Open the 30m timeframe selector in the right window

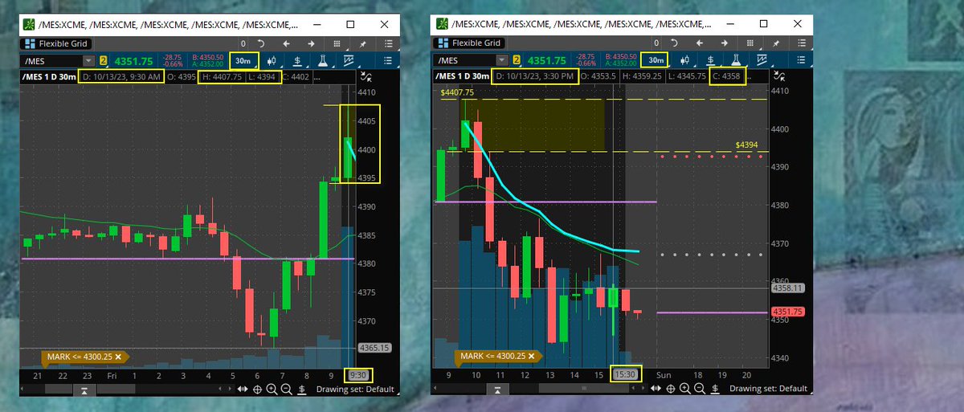656,59
